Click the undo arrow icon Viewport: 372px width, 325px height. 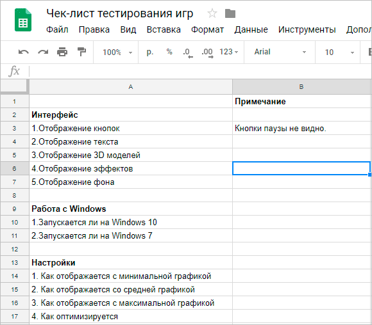point(24,52)
